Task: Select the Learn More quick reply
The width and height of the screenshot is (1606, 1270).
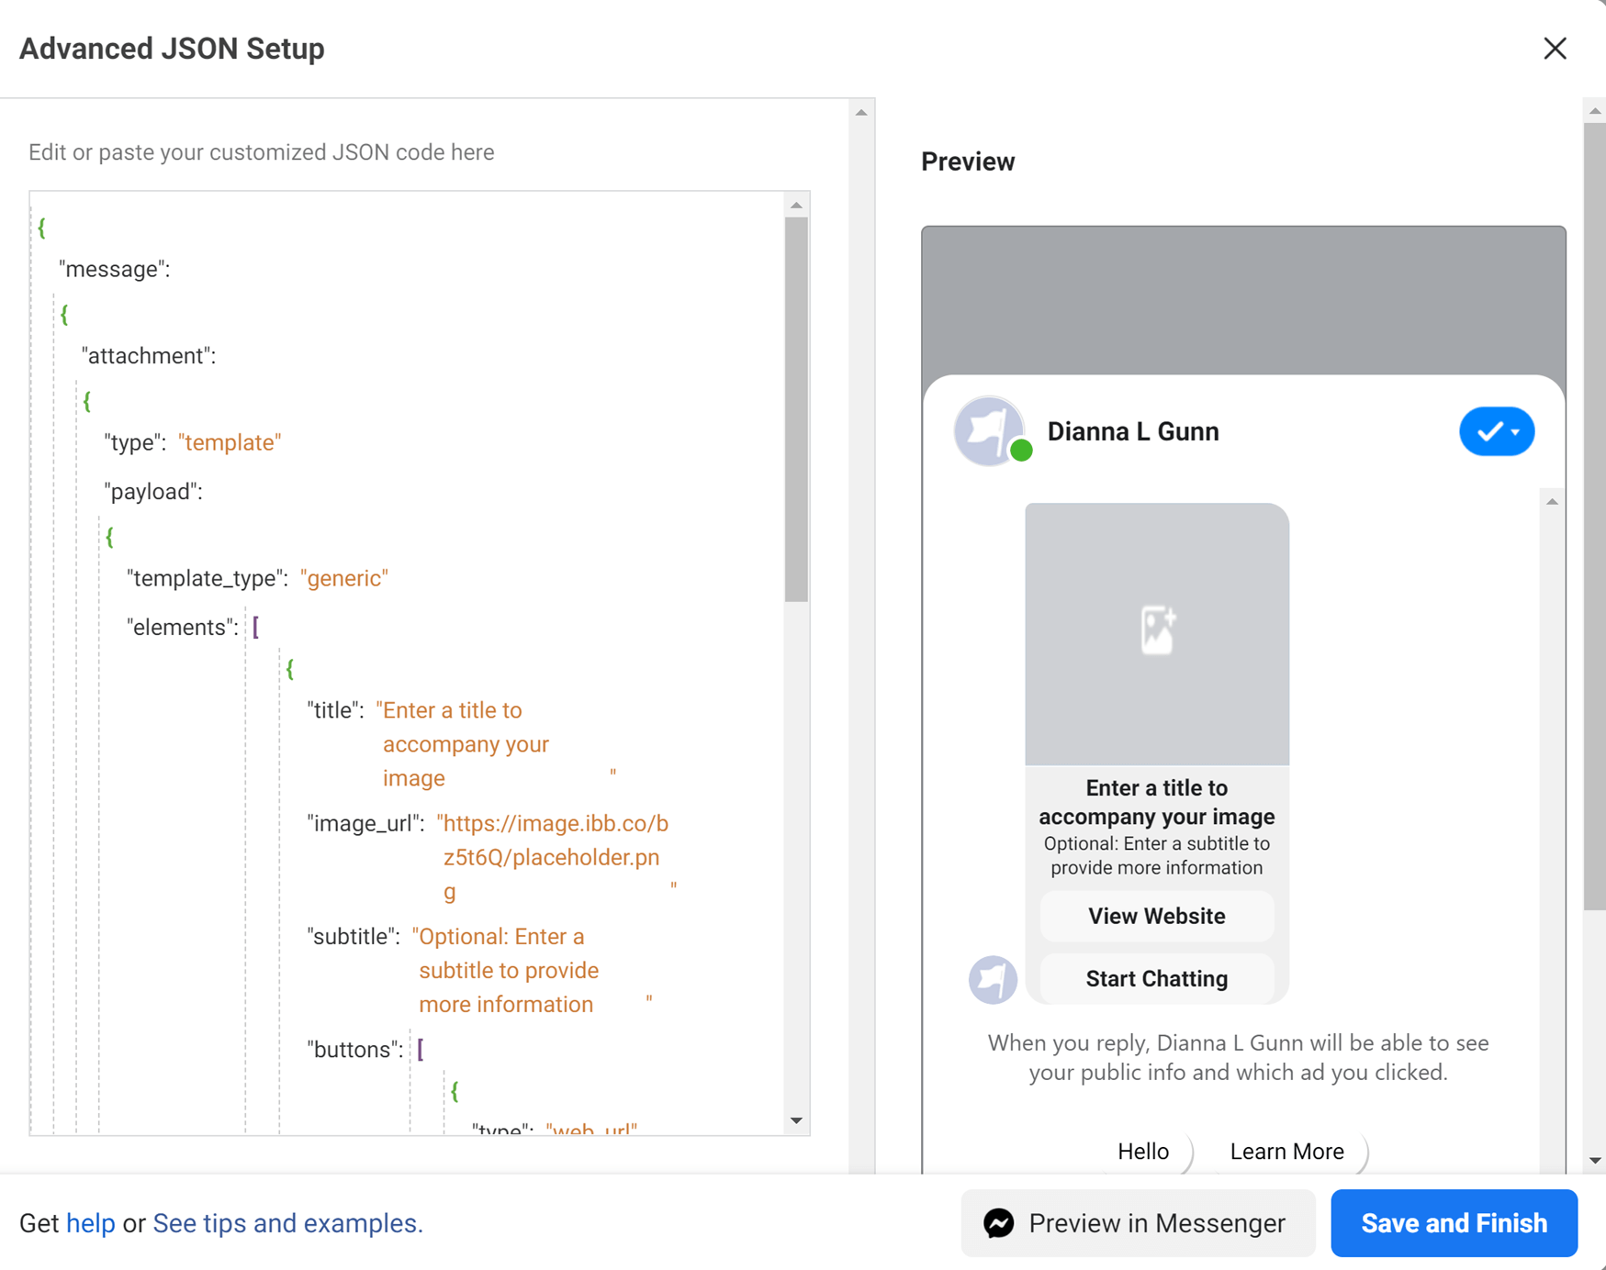Action: (1286, 1152)
